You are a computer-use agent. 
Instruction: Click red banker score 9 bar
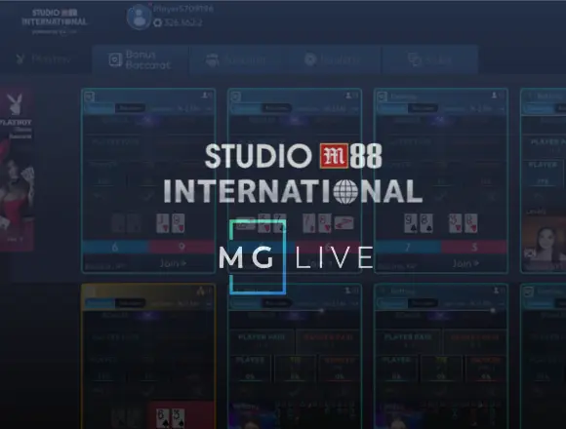click(x=182, y=247)
